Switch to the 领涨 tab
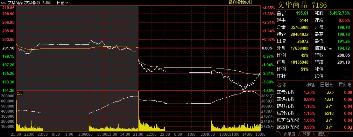The height and width of the screenshot is (137, 353). point(306,134)
